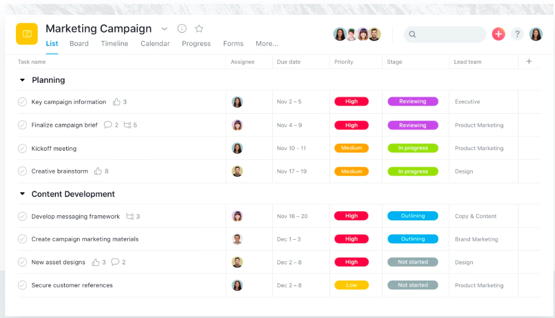Screen dimensions: 555x318
Task: Open comments on Finalize campaign brief
Action: point(108,125)
